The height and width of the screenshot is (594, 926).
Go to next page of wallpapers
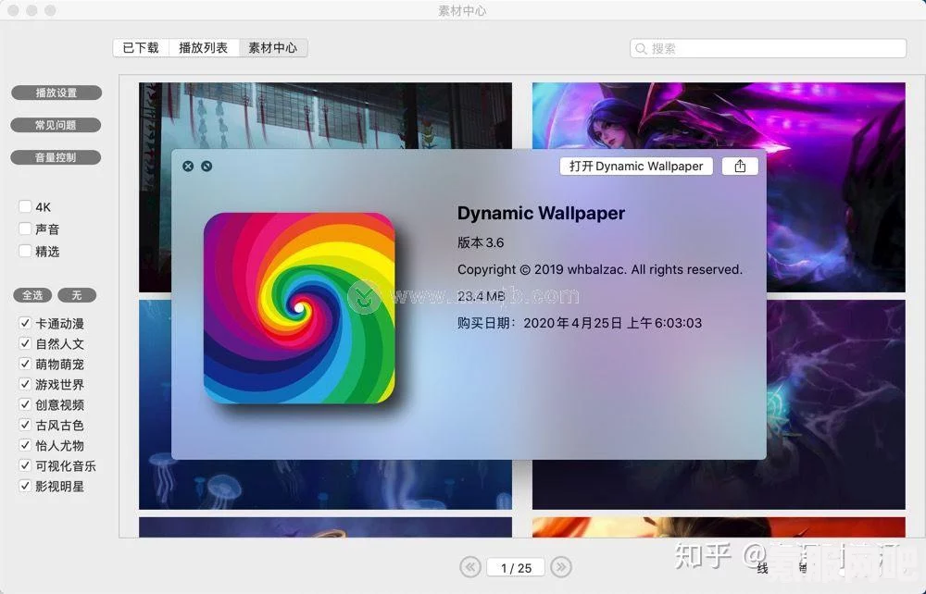(561, 567)
